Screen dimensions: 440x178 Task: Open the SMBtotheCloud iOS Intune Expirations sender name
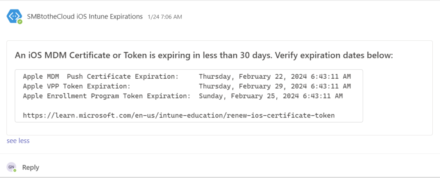85,16
